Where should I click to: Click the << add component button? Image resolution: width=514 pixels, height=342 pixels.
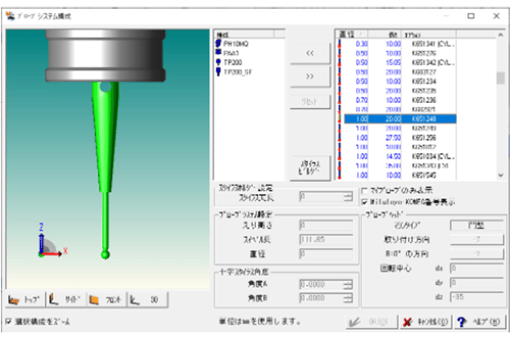pos(310,54)
